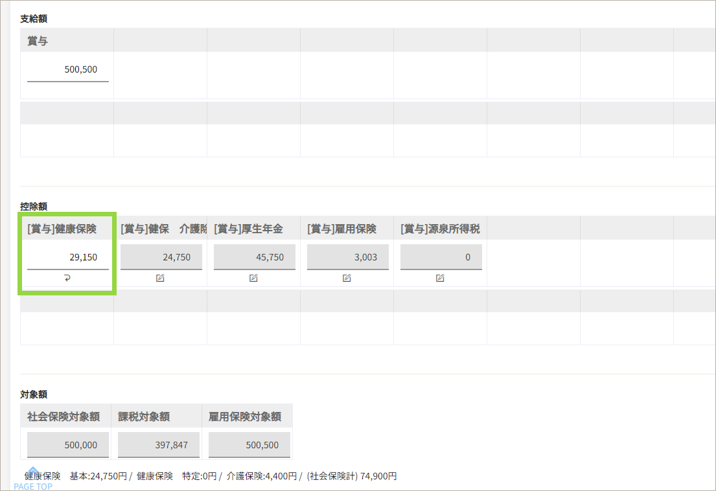The image size is (716, 491).
Task: Click the [賞与]健康保険 column header
Action: (62, 229)
